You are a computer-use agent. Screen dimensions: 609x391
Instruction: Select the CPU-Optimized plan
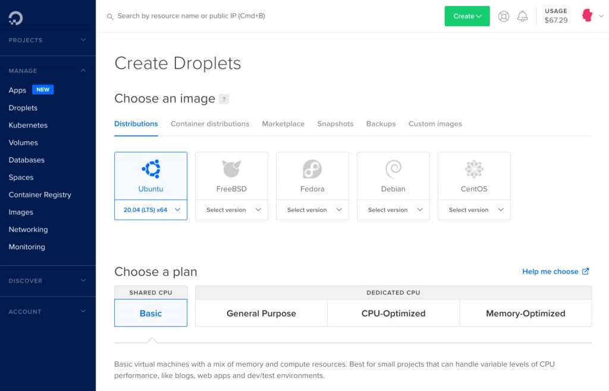click(394, 313)
